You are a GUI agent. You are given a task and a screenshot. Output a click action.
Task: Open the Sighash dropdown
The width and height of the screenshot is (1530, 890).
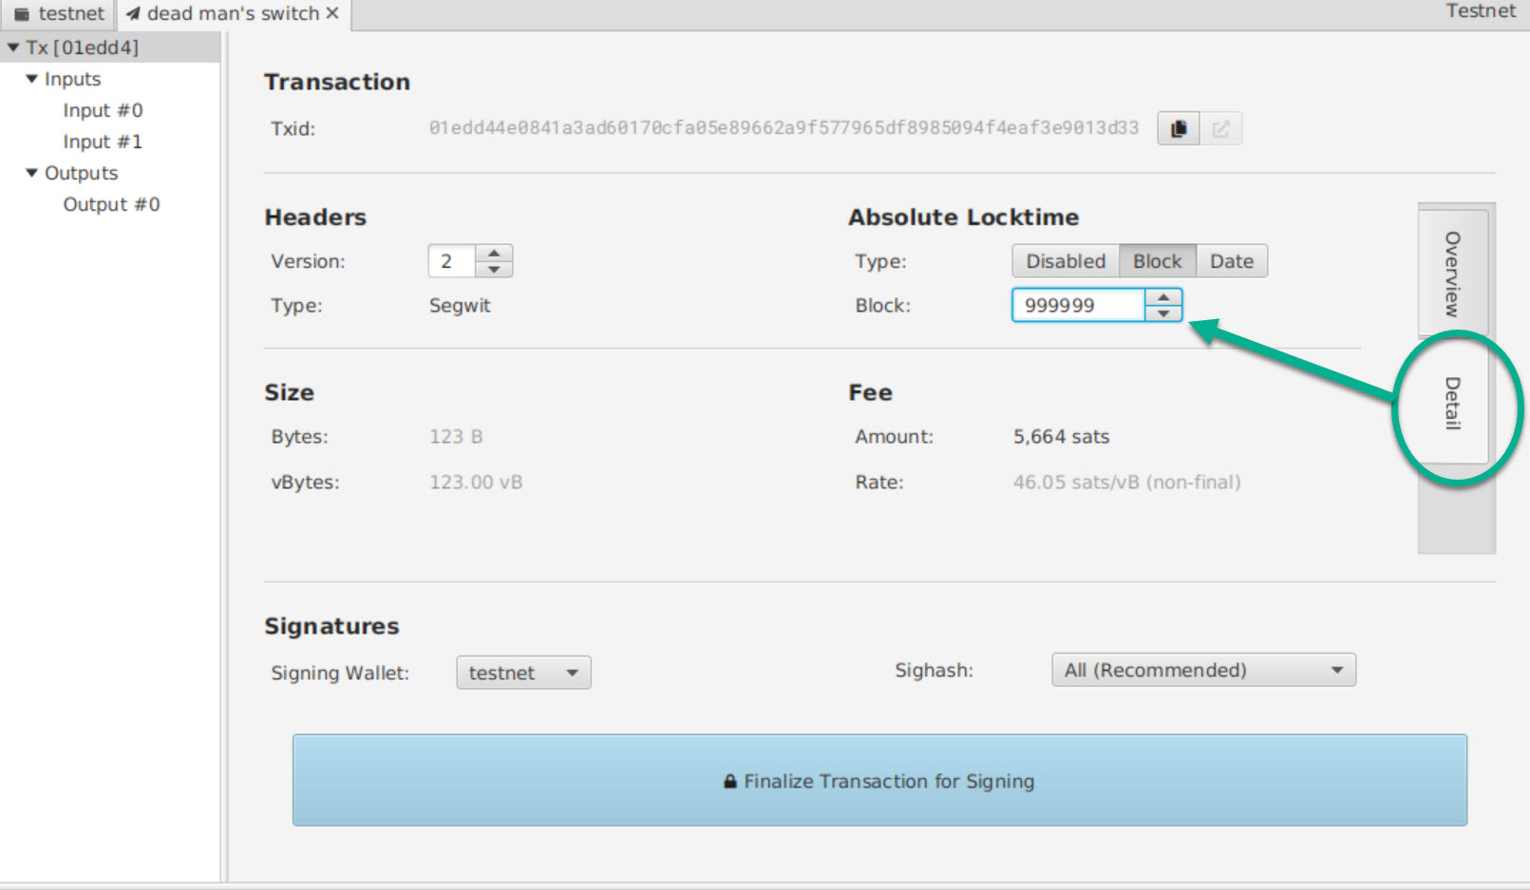click(1202, 670)
